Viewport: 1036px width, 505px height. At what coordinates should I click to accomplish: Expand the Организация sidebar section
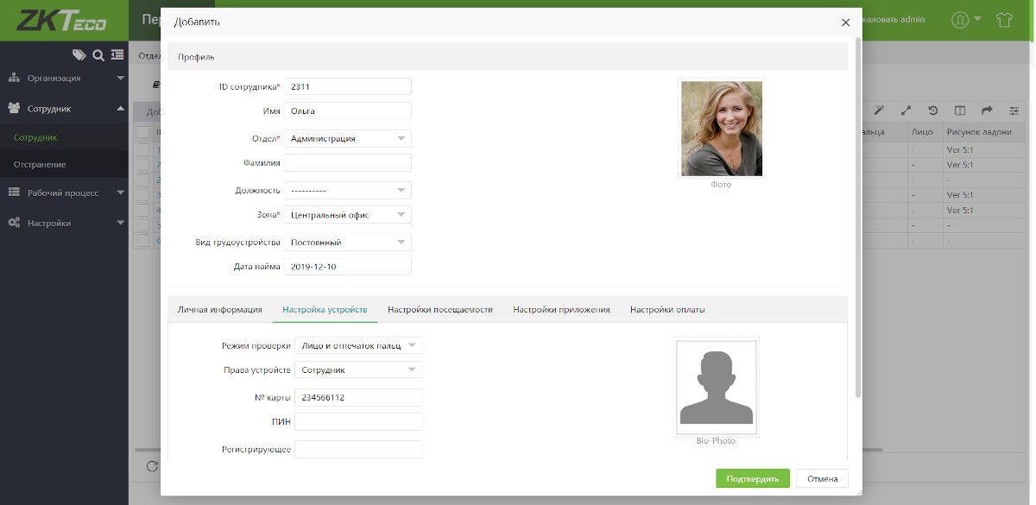pos(64,78)
